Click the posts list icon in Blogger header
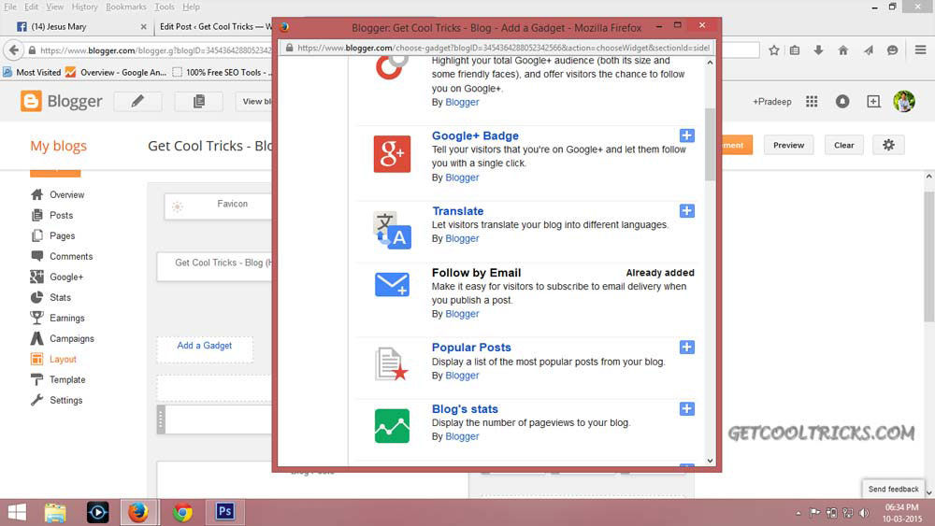The width and height of the screenshot is (935, 526). (199, 101)
